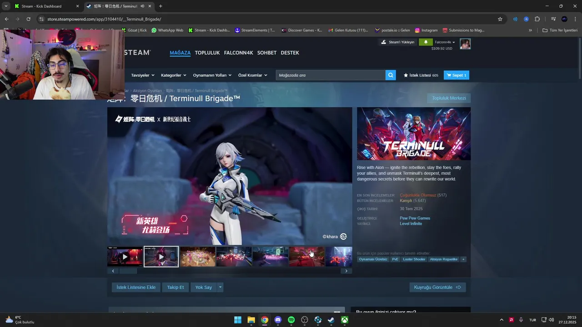
Task: Select the third orange screenshot thumbnail
Action: (x=198, y=257)
